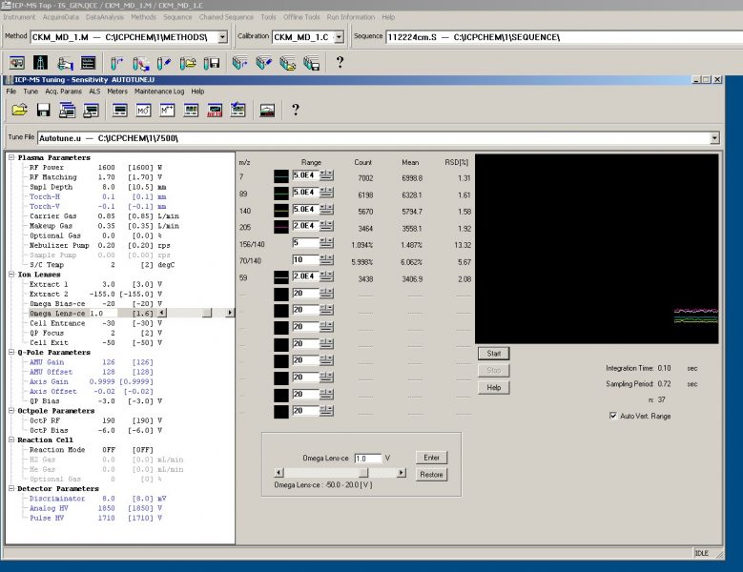Click the Sequence field 112224cm.S
Screen dimensions: 743x572
pyautogui.click(x=564, y=37)
